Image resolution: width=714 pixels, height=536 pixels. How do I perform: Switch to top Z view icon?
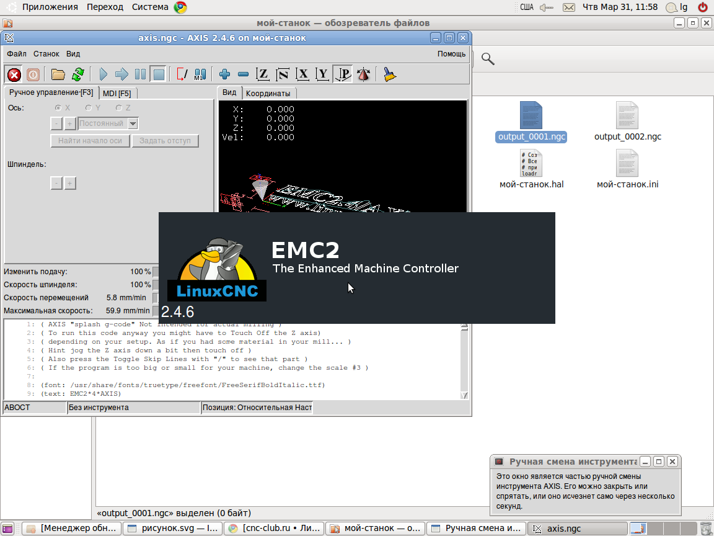[263, 74]
